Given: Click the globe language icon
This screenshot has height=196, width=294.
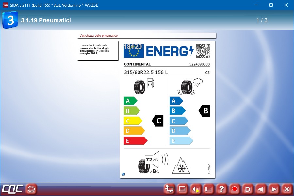Looking at the screenshot, I should pos(31,189).
